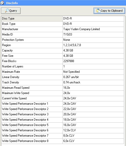Click Write Speed Performance Descriptor 1 row

(63, 104)
